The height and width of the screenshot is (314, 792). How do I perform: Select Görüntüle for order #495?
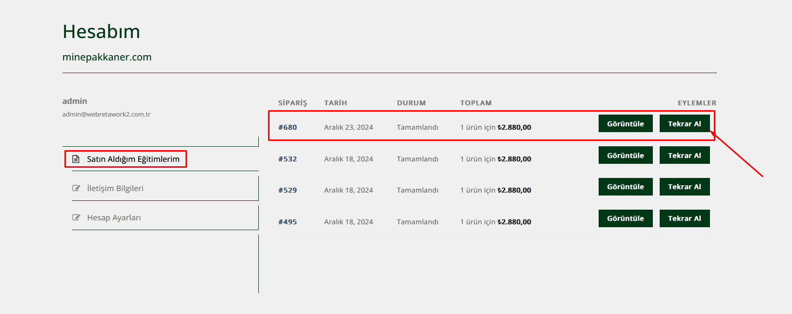625,218
